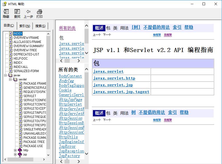Minimize the HTML Help window

pyautogui.click(x=192, y=4)
